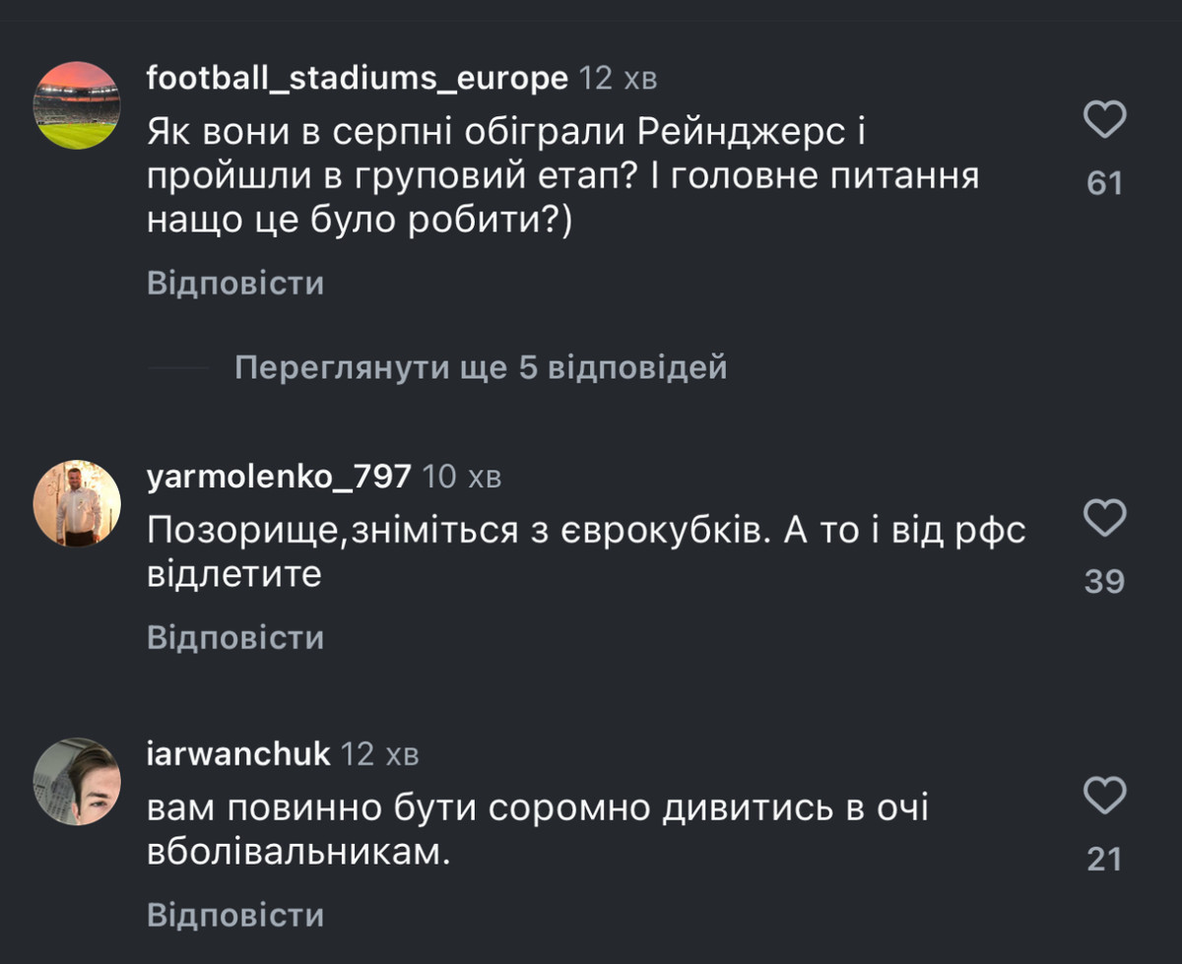1182x964 pixels.
Task: Like yarmolenko_797's comment with the heart
Action: [x=1104, y=518]
